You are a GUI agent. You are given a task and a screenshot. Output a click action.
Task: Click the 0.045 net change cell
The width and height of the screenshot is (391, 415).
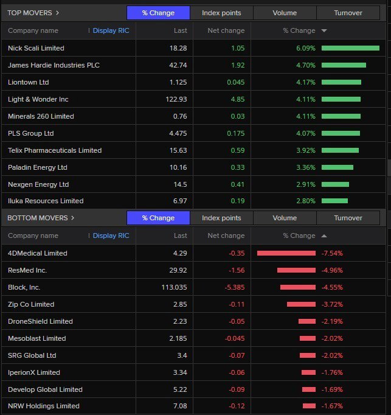coord(236,82)
